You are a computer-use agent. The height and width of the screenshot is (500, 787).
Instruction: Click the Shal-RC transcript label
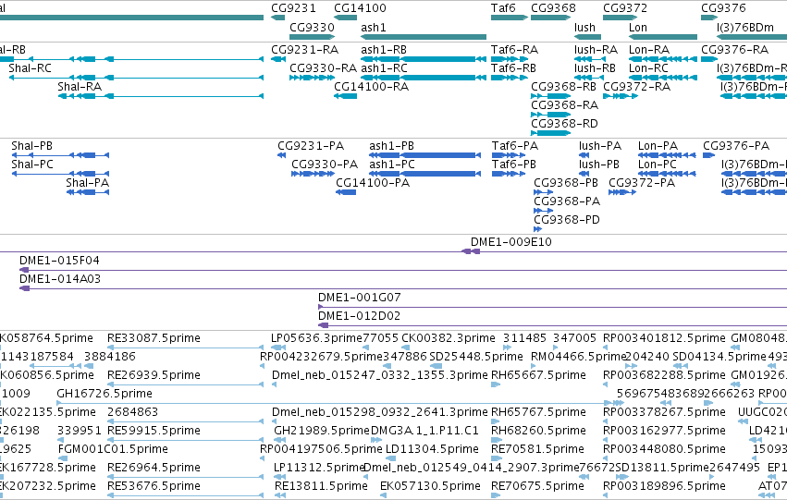(x=31, y=67)
